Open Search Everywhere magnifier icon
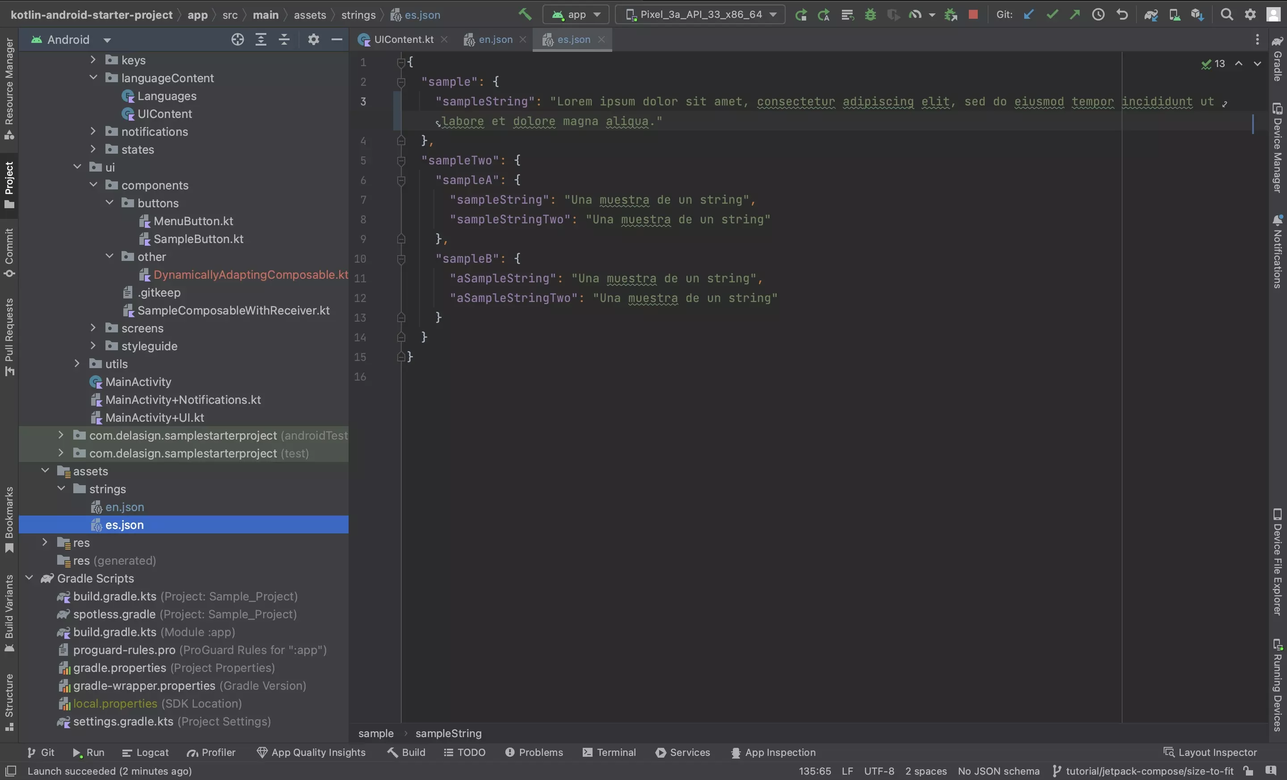The height and width of the screenshot is (780, 1287). click(x=1226, y=15)
